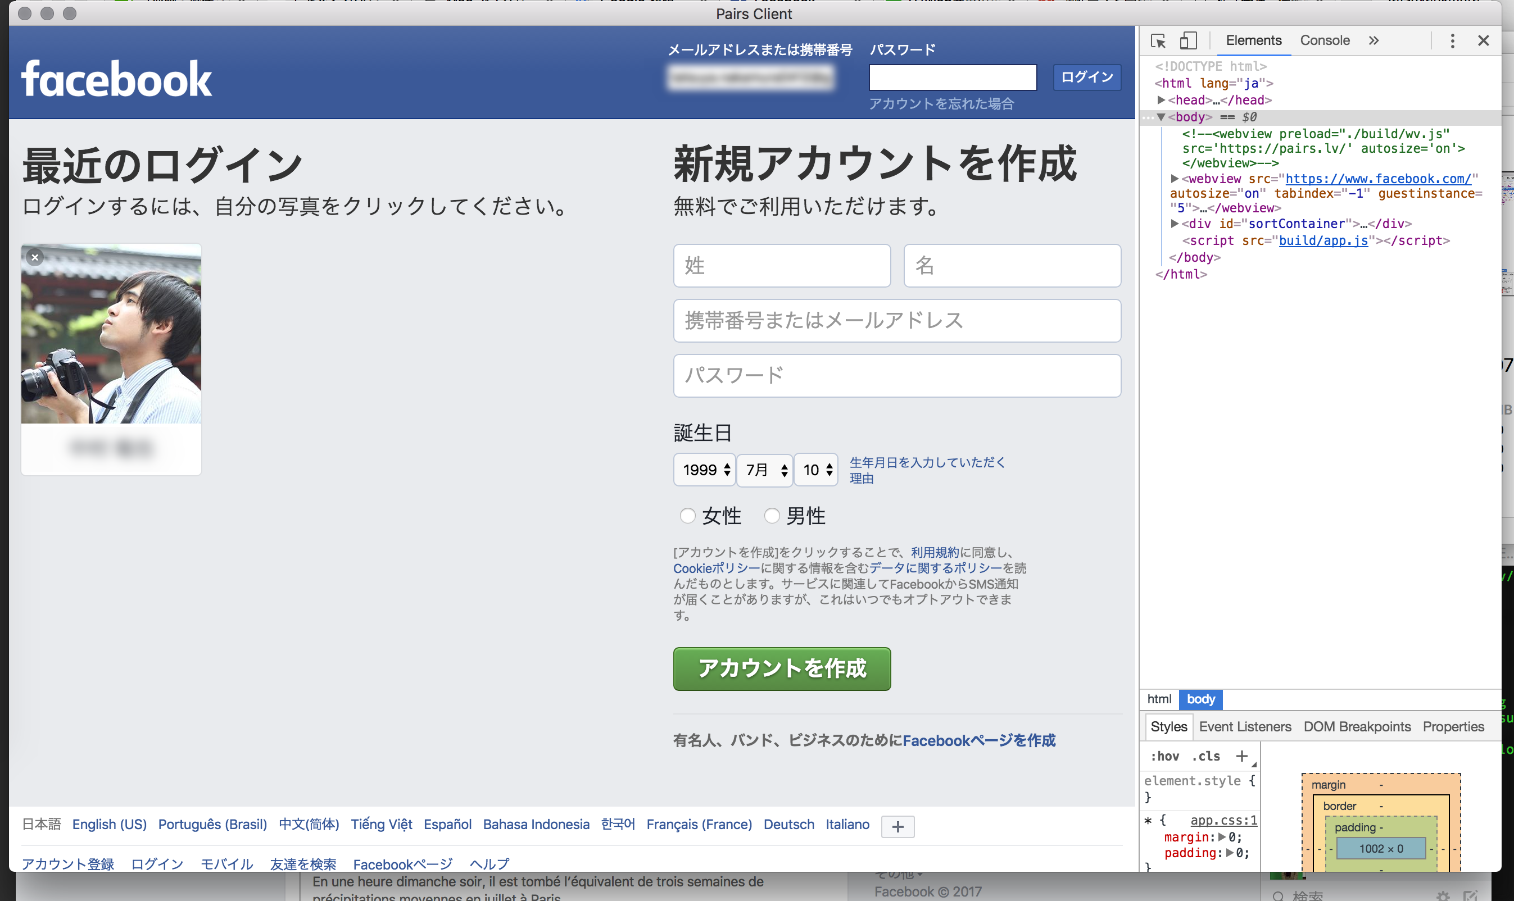Screen dimensions: 1514x901
Task: Expand the padding shorthand property triangle
Action: click(1230, 853)
